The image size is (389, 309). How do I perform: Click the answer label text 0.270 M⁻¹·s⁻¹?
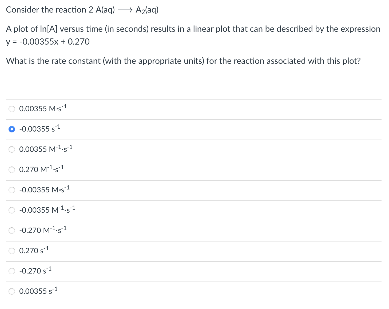click(41, 169)
